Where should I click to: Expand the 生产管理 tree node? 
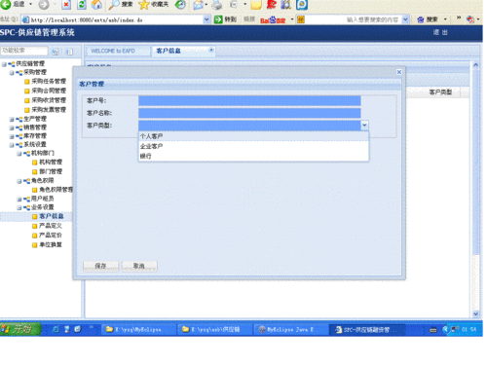[12, 119]
